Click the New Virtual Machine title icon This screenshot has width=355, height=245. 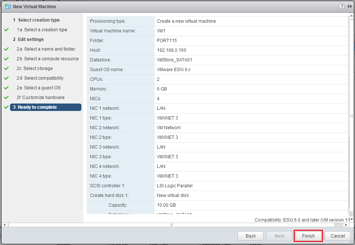(x=8, y=6)
